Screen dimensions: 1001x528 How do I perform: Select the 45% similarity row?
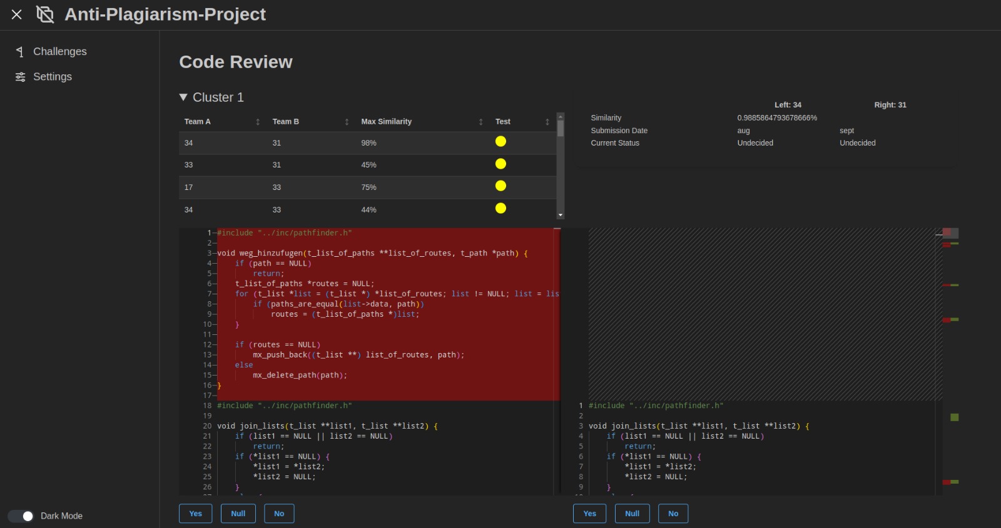point(367,165)
